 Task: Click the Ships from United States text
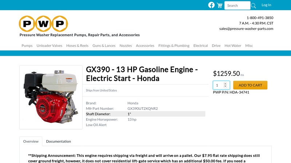[101, 90]
